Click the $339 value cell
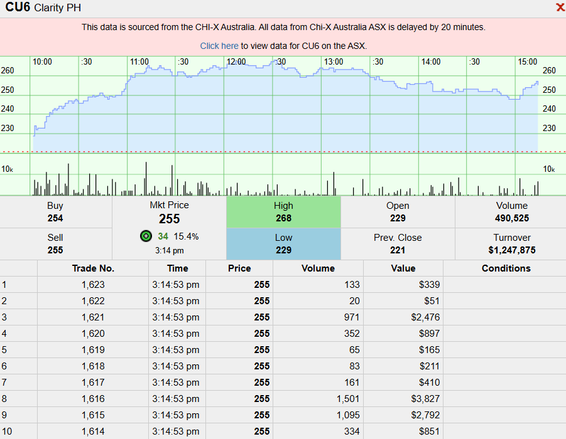This screenshot has width=566, height=439. tap(403, 285)
